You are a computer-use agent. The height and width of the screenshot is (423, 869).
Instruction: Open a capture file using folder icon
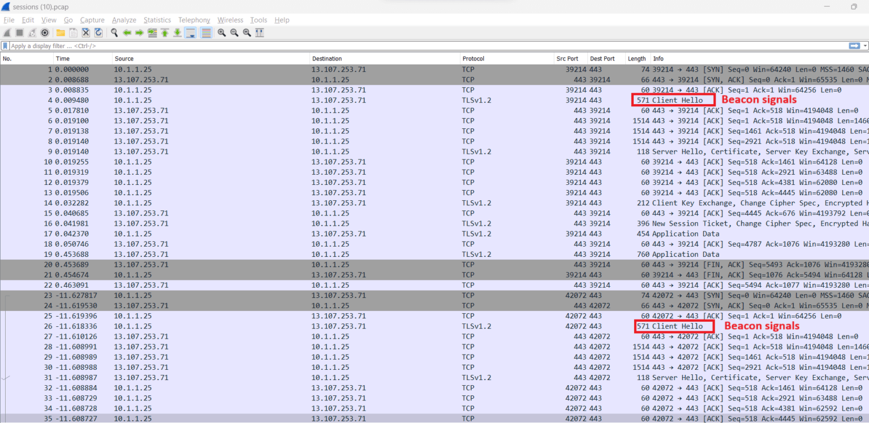[61, 32]
